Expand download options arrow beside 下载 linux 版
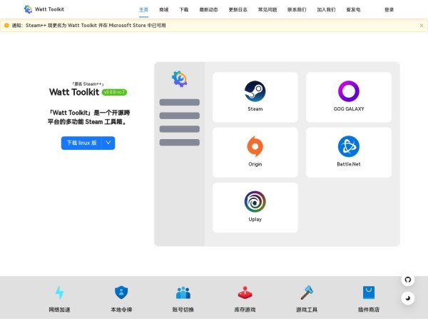This screenshot has height=321, width=428. coord(108,143)
